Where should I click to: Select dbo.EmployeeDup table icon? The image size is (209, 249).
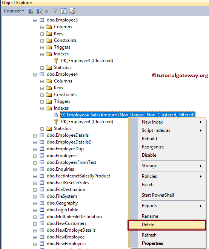42,149
